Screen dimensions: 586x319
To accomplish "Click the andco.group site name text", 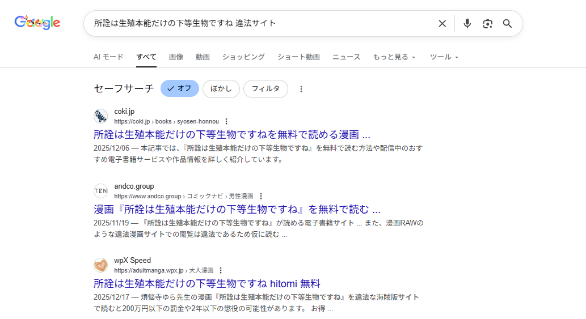I will (134, 186).
